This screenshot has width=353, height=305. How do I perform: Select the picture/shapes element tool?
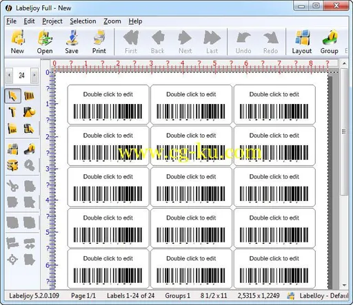click(x=29, y=112)
